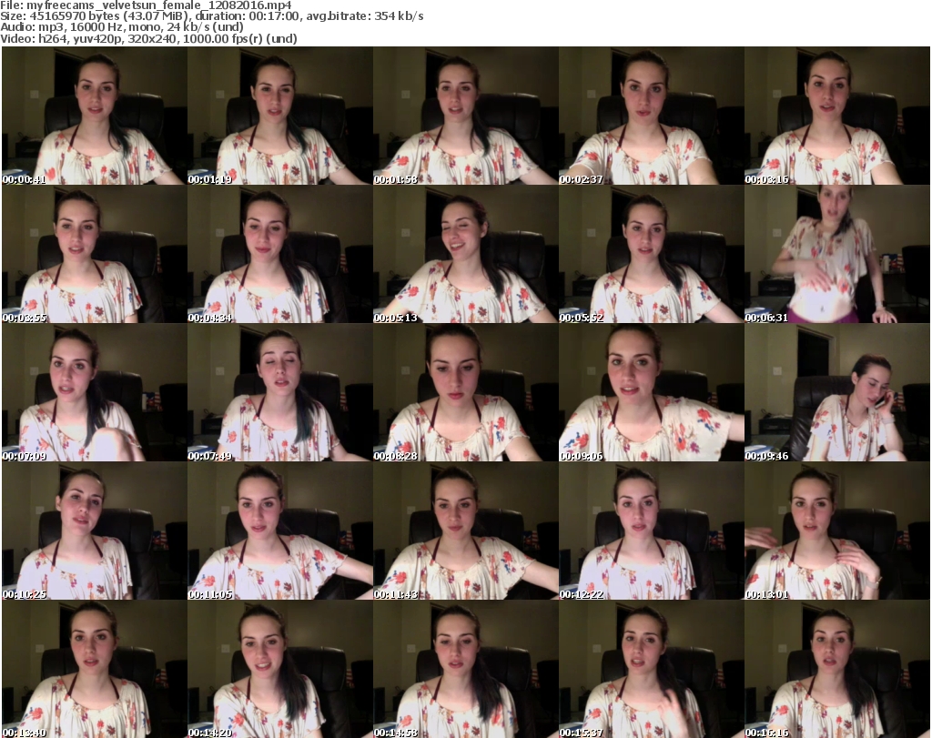Select the thumbnail frame at 00:05:13
The width and height of the screenshot is (932, 738).
tap(465, 254)
